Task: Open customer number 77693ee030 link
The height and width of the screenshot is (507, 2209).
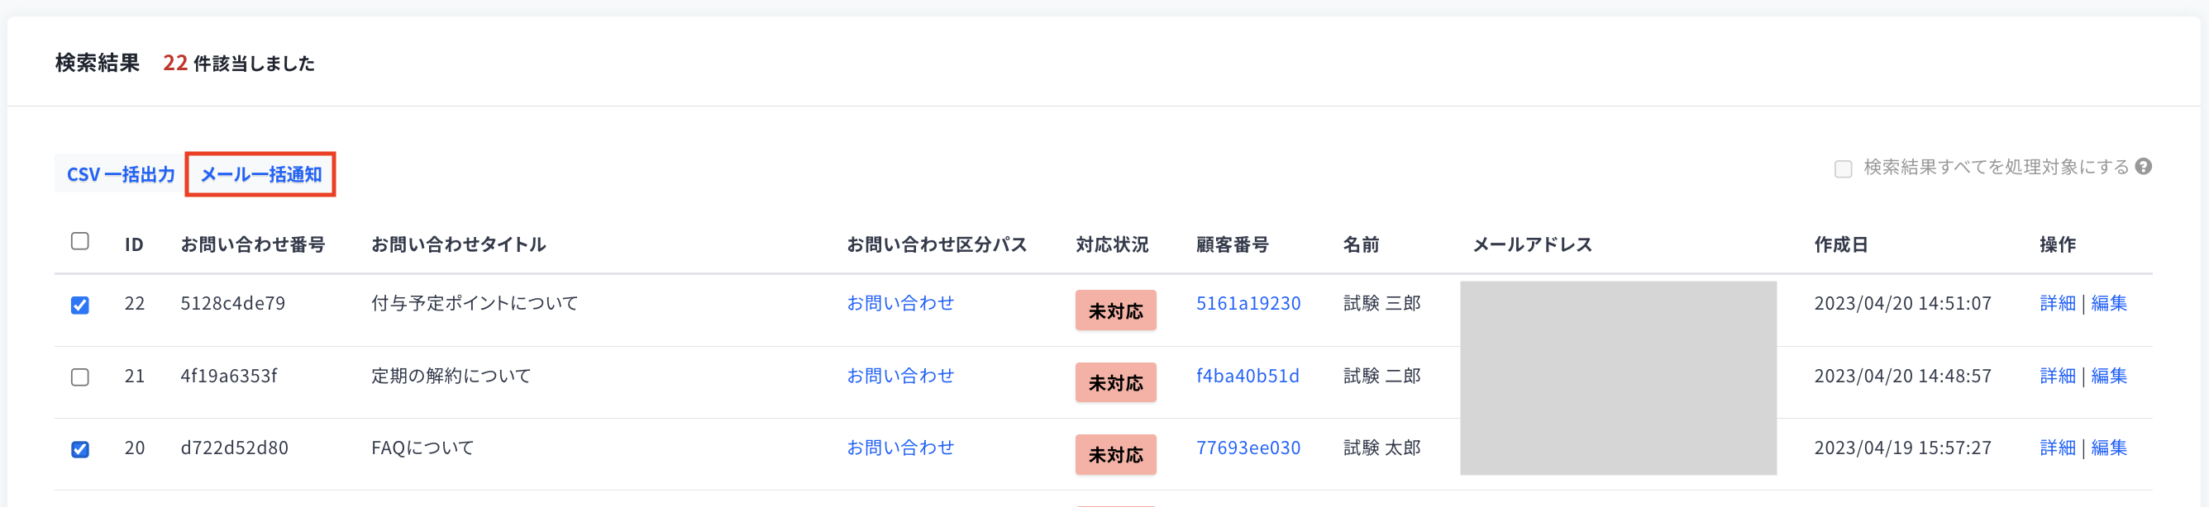Action: [x=1248, y=448]
